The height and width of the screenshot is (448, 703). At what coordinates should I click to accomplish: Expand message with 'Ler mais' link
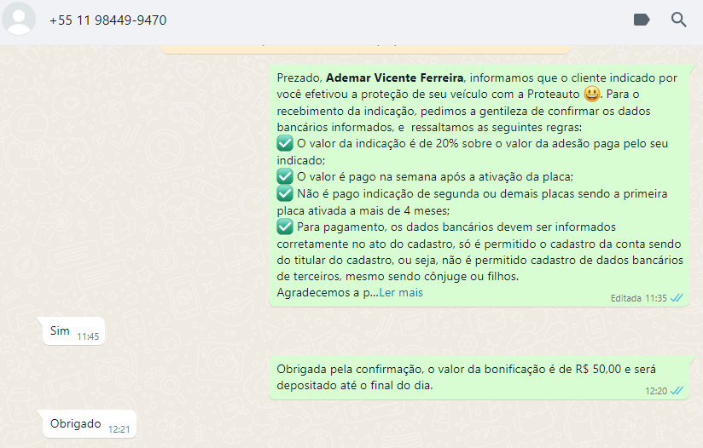pyautogui.click(x=401, y=292)
